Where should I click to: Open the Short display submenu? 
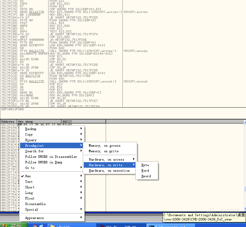pyautogui.click(x=52, y=187)
